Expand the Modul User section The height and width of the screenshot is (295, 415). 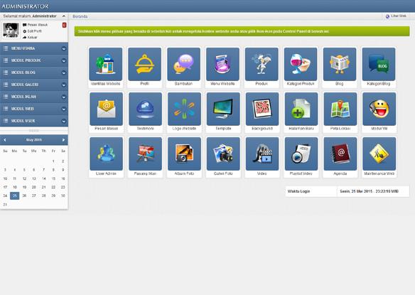[34, 121]
